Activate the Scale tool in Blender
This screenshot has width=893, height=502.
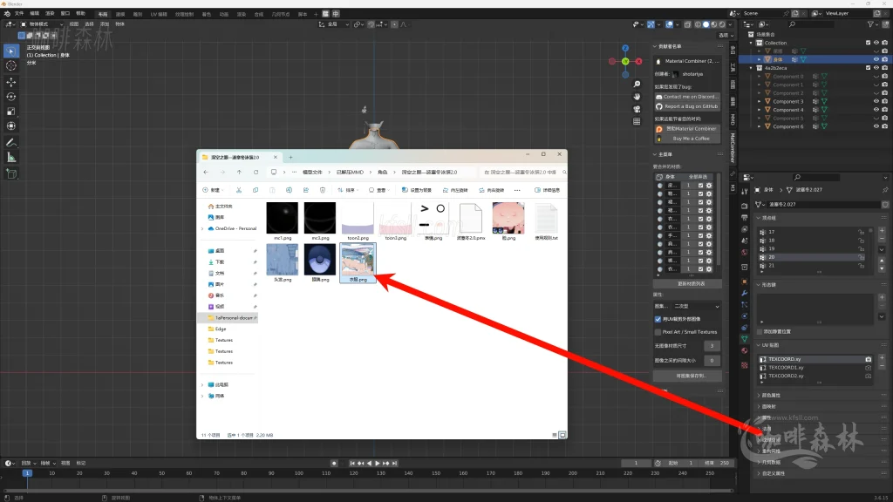(10, 112)
